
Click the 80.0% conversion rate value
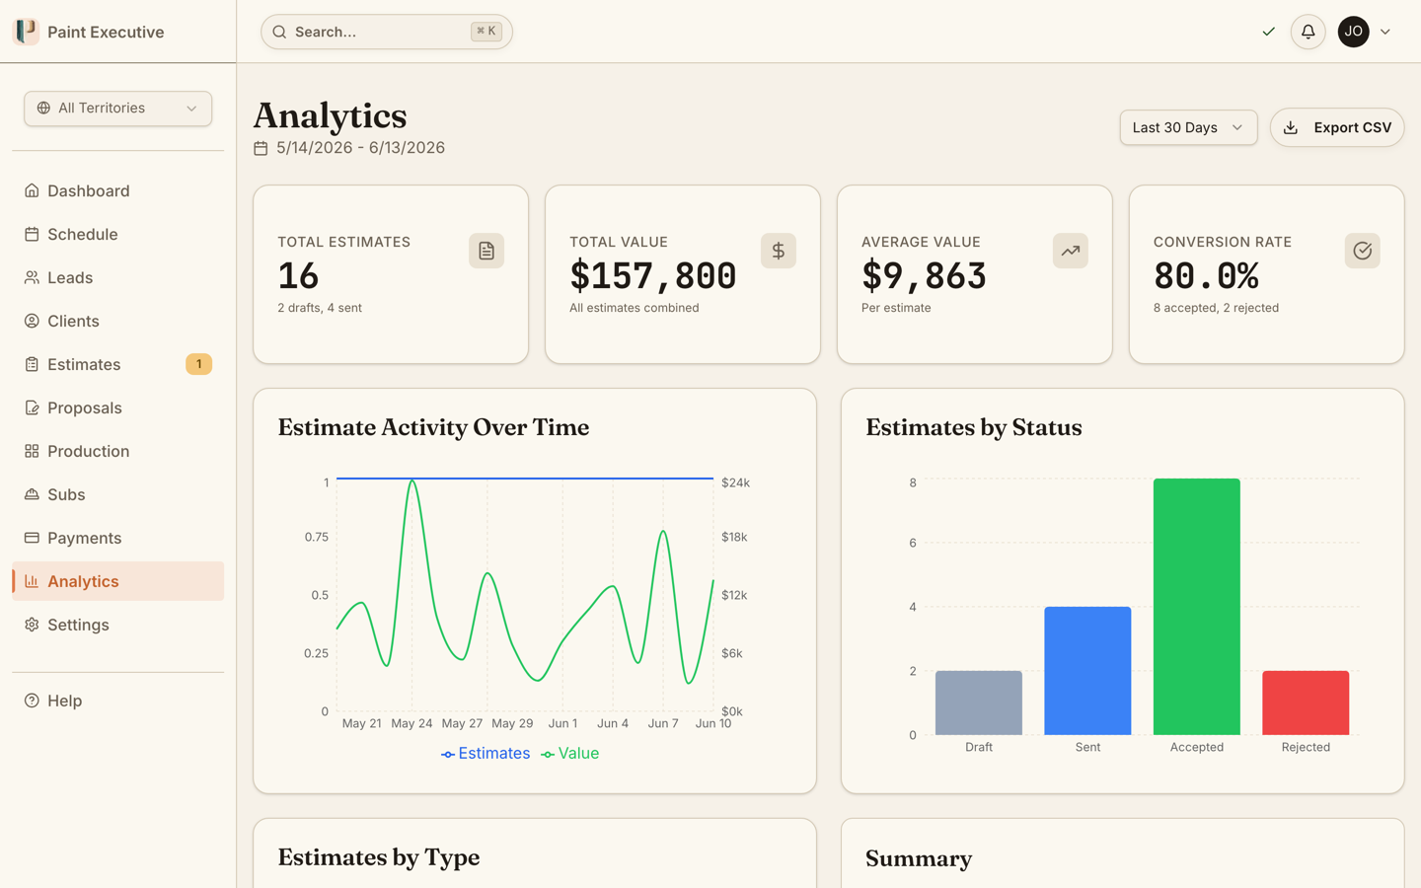[x=1206, y=275]
